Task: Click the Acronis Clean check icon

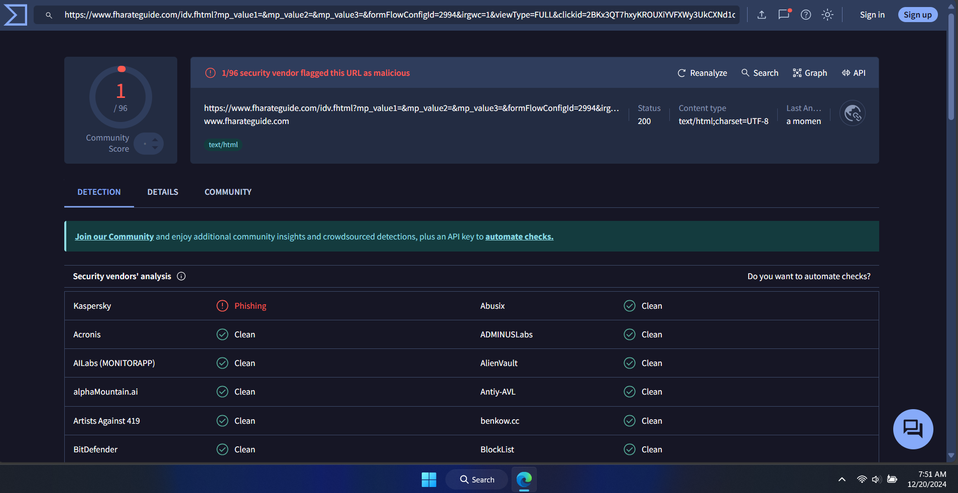Action: (222, 334)
